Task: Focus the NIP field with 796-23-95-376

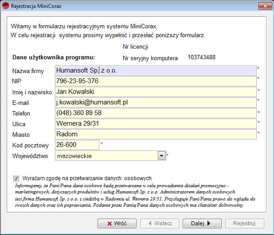Action: tap(156, 81)
